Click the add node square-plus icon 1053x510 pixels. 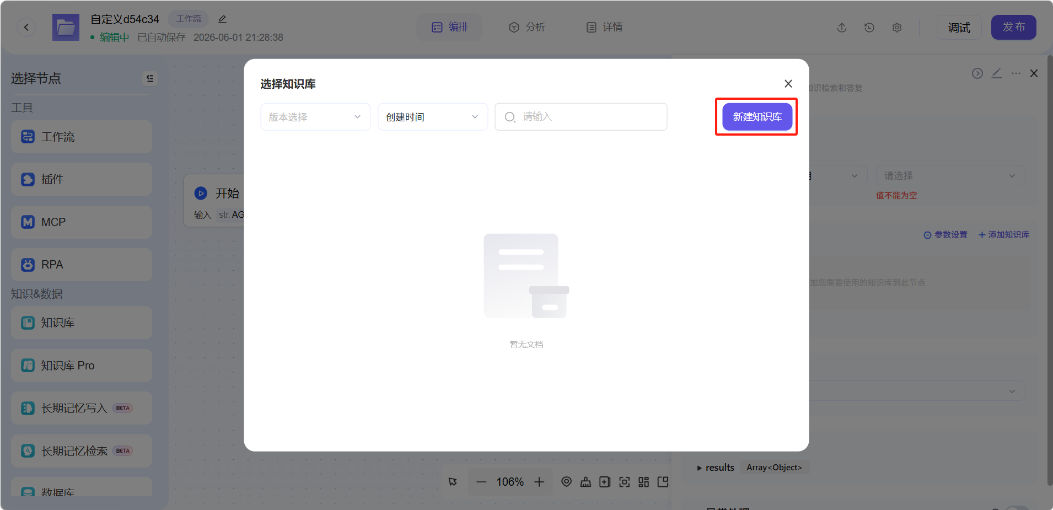605,482
